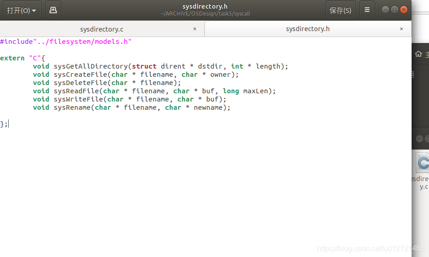Minimize the gedit window

(x=385, y=10)
